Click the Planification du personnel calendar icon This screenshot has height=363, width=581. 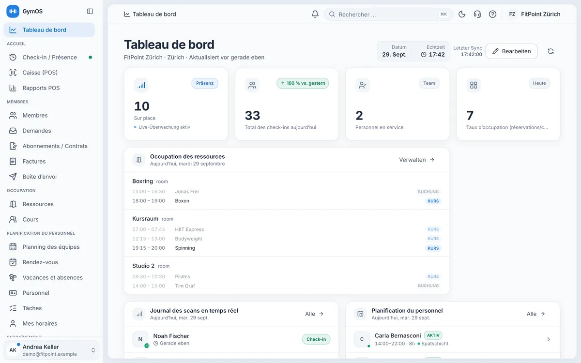360,314
